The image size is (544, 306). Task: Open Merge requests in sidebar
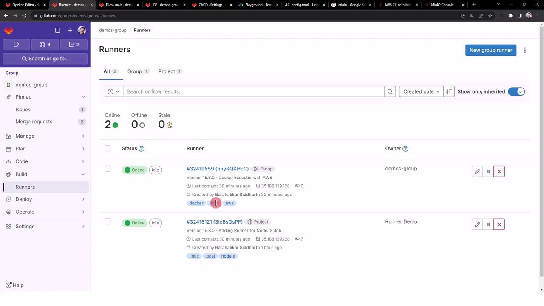coord(45,122)
